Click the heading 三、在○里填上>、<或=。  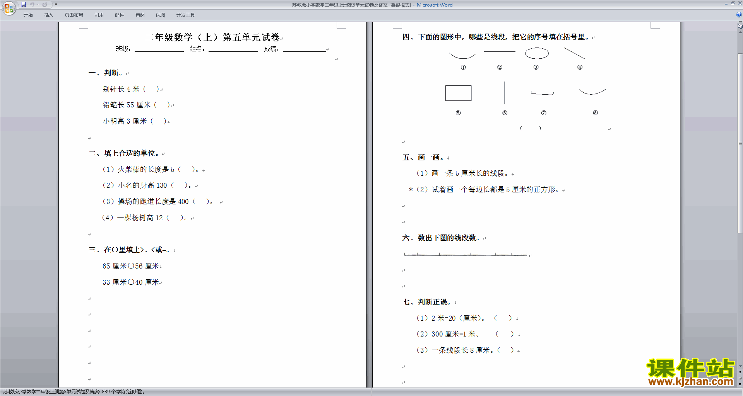pyautogui.click(x=129, y=250)
